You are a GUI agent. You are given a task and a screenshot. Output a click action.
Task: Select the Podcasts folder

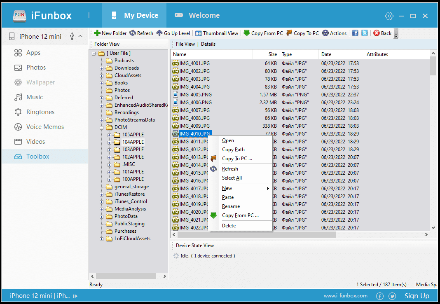click(124, 61)
